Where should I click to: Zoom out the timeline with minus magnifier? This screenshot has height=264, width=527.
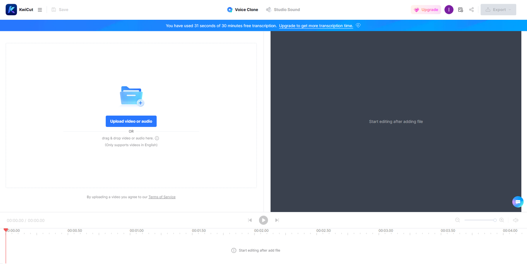click(457, 220)
